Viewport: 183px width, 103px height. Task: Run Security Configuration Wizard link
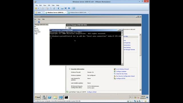click(x=125, y=76)
